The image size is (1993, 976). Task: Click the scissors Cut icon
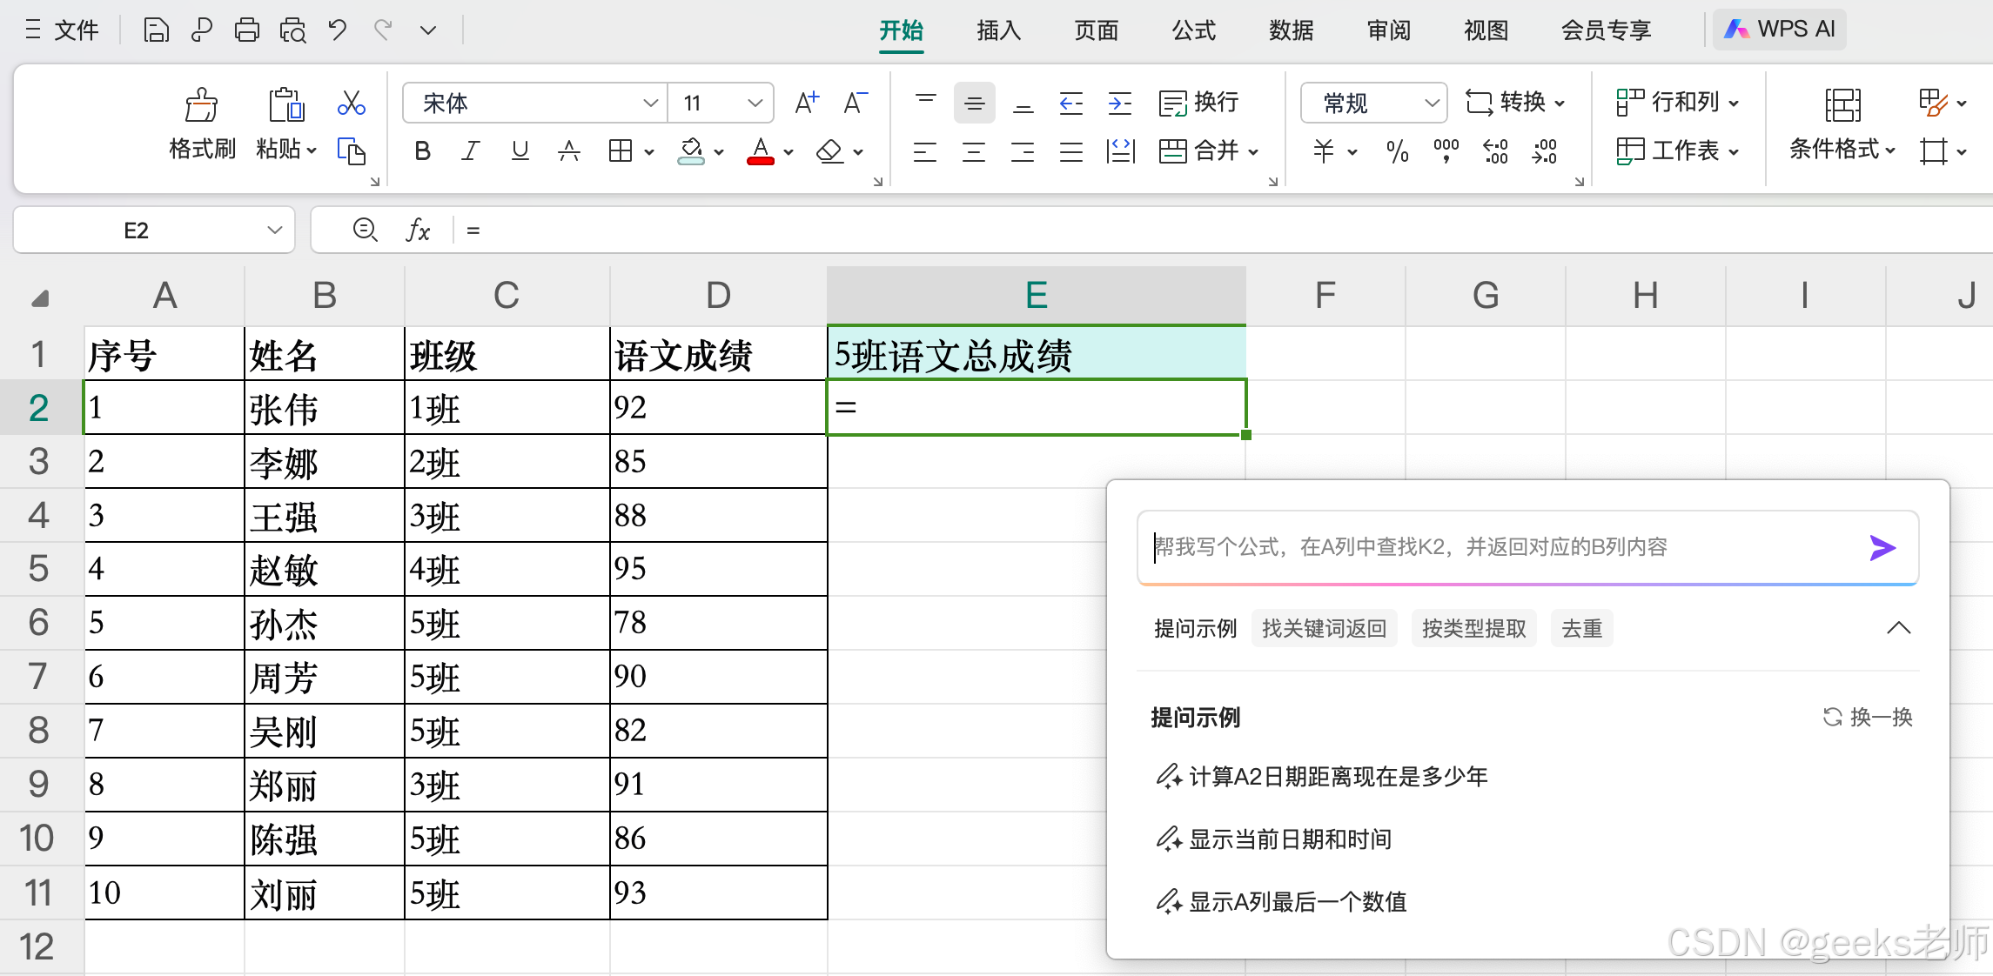[x=351, y=104]
